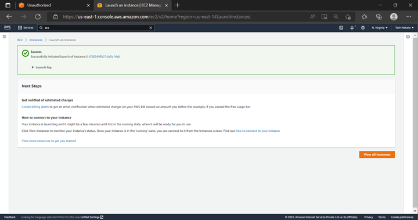Open the AWS home logo

7,27
